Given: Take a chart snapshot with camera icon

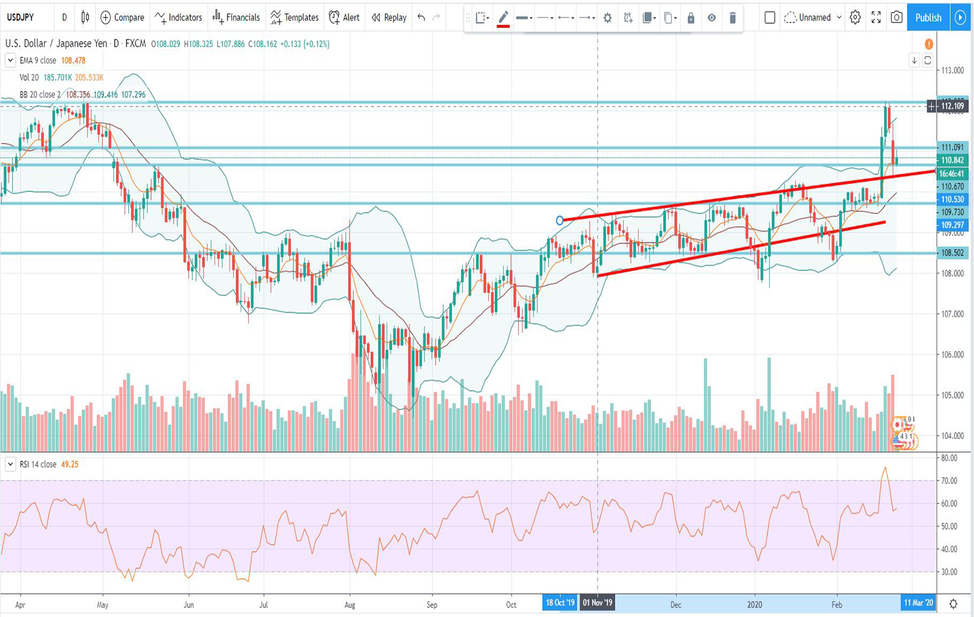Looking at the screenshot, I should [896, 18].
